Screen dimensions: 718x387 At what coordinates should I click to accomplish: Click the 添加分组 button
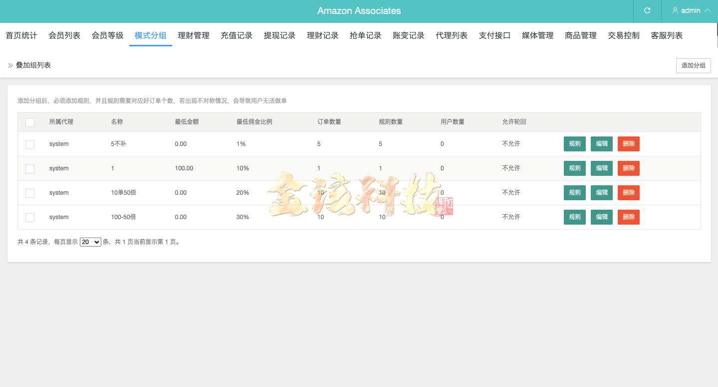[x=693, y=65]
